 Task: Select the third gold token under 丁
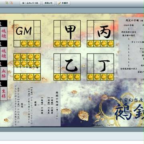tap(104, 77)
